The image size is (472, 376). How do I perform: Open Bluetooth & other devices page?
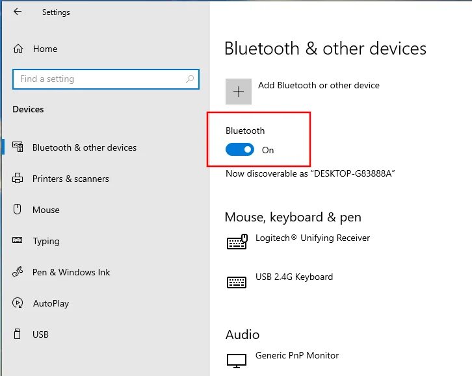(x=85, y=147)
